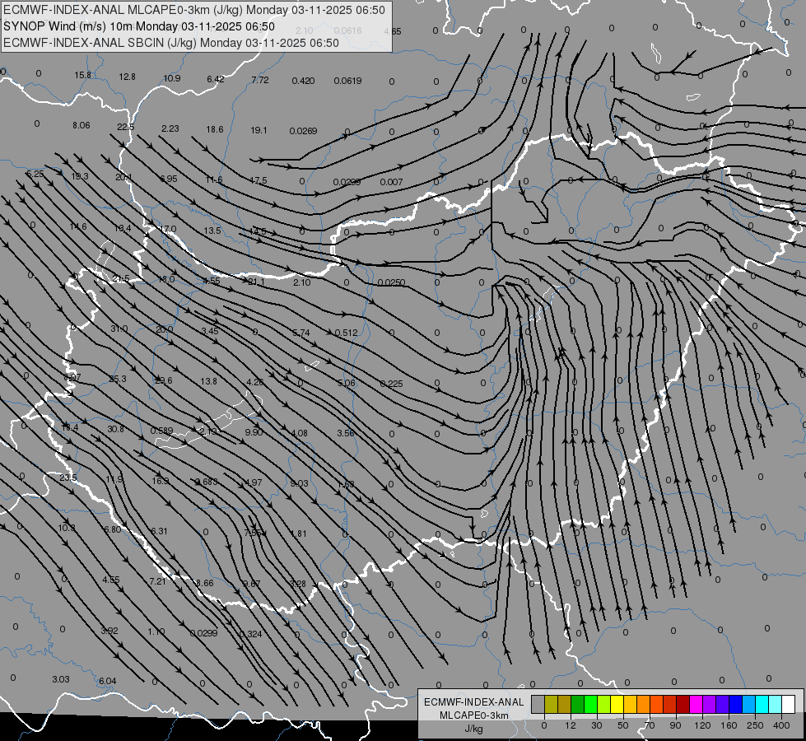This screenshot has width=806, height=741.
Task: Click the map data value '18.6'
Action: point(215,129)
